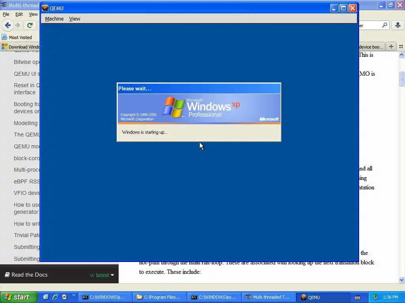The width and height of the screenshot is (405, 303).
Task: Expand quick launch overflow chevron
Action: pyautogui.click(x=74, y=295)
